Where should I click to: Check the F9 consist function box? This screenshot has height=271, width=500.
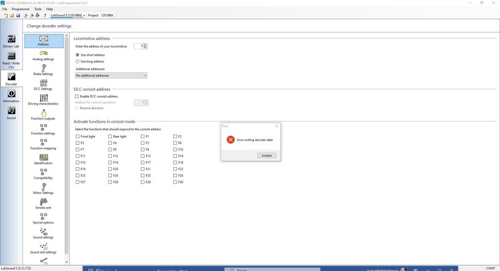[x=143, y=150]
